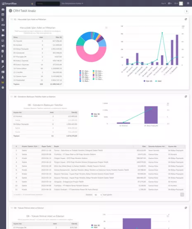Click the Adet line peak in the Havuzdaki chart
Image resolution: width=192 pixels, height=229 pixels.
point(162,33)
